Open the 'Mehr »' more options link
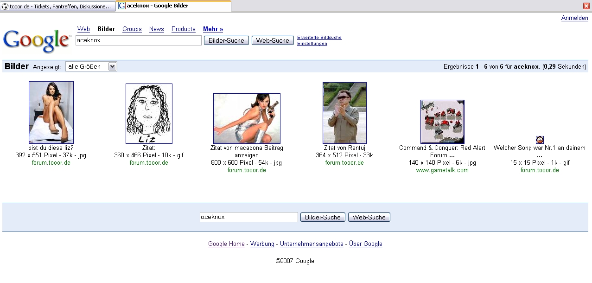The width and height of the screenshot is (592, 283). pyautogui.click(x=213, y=29)
